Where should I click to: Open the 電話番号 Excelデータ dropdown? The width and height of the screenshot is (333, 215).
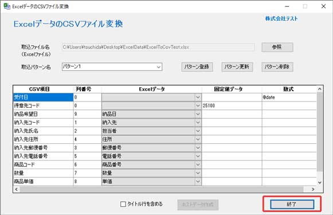pos(198,156)
